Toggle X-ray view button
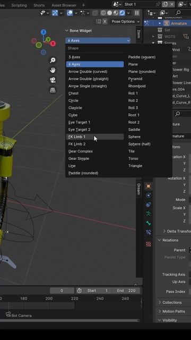Screen dimensions: 191x340 (x=95, y=13)
